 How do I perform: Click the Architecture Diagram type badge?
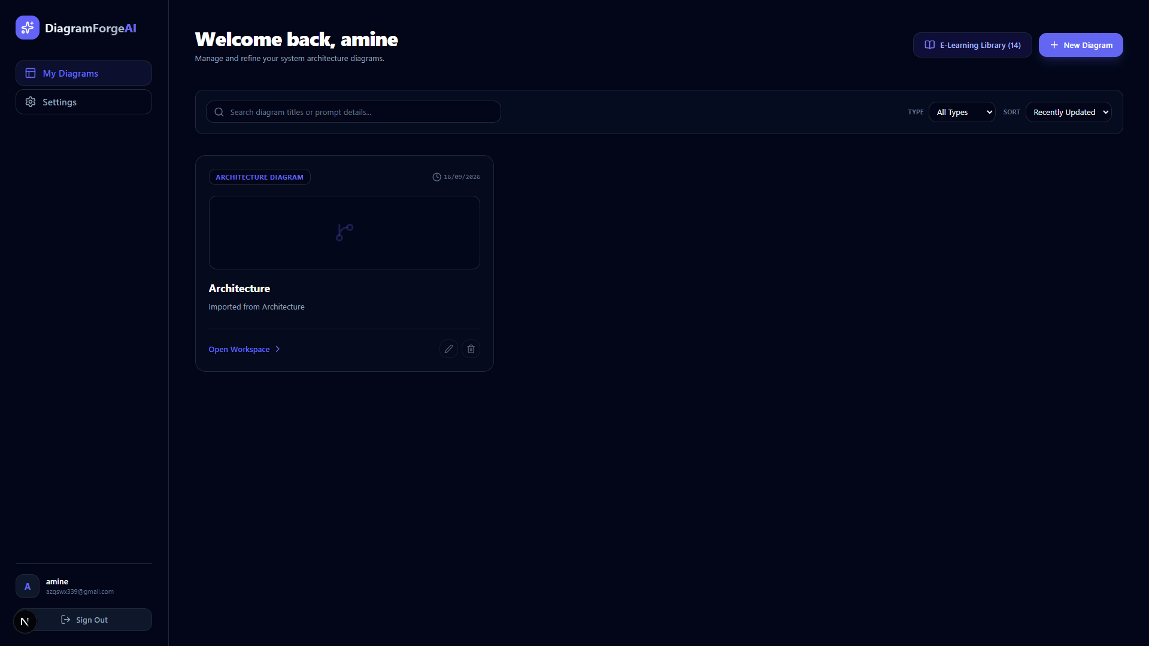[259, 177]
